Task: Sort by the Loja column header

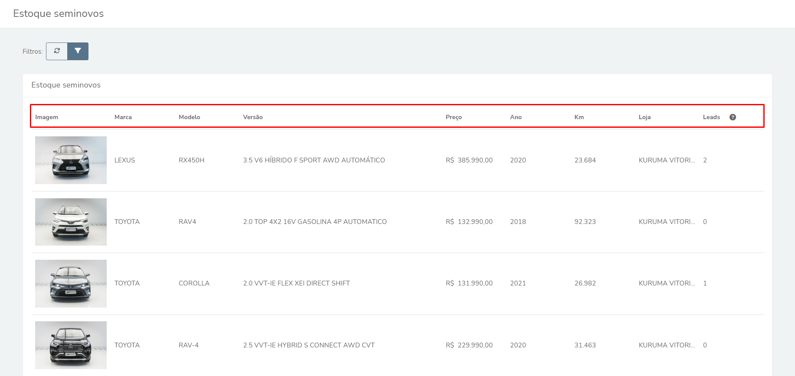Action: point(645,117)
